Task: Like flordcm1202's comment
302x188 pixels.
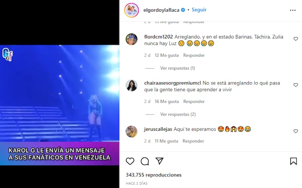Action: point(296,39)
